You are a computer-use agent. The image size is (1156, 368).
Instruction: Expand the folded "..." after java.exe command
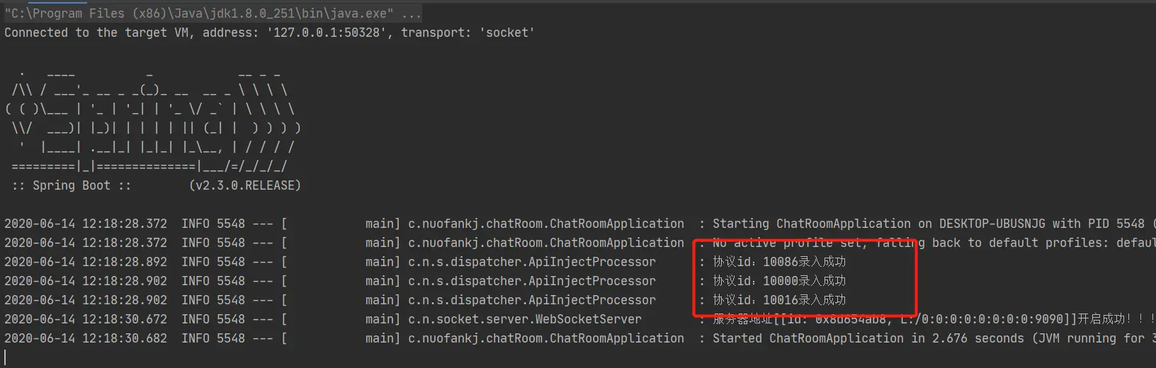[x=411, y=13]
